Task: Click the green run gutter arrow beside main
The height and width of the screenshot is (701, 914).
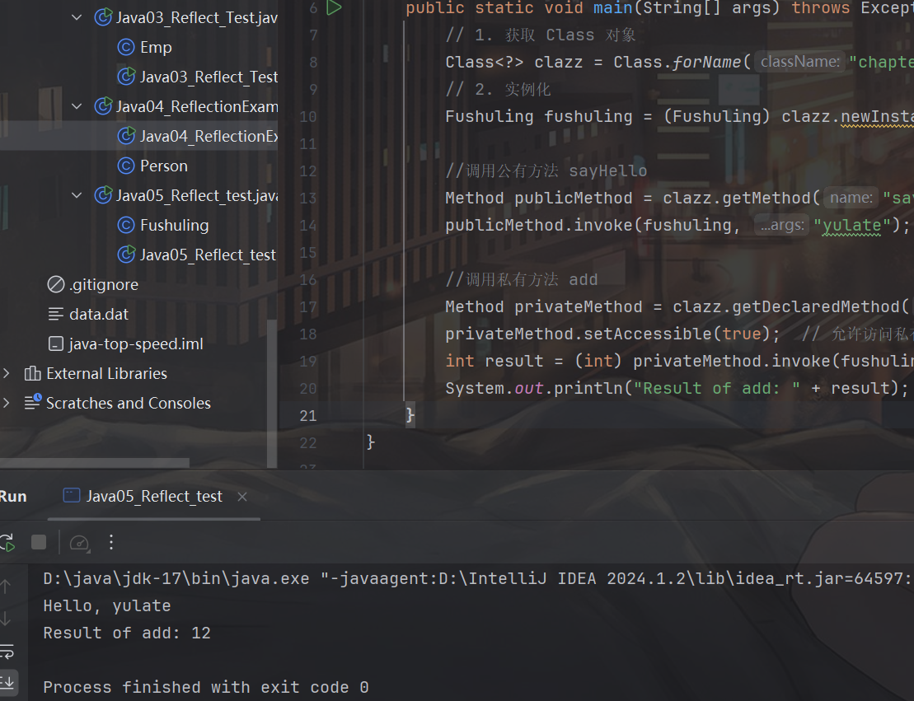Action: pos(334,8)
